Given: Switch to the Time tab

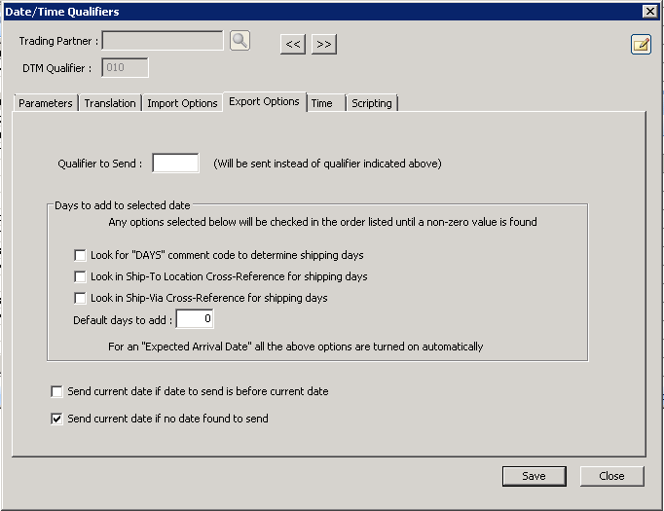Looking at the screenshot, I should (322, 103).
